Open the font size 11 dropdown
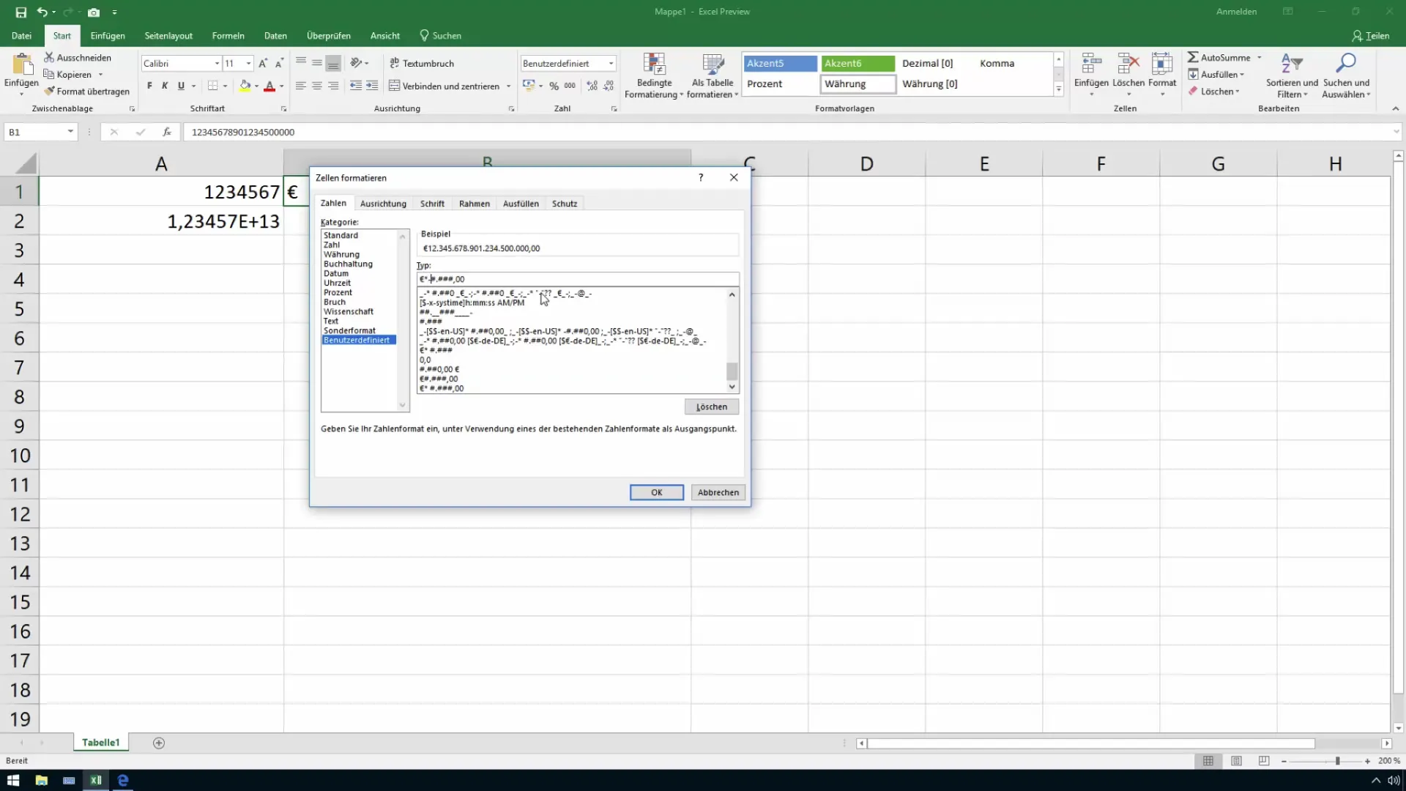1406x791 pixels. [249, 63]
